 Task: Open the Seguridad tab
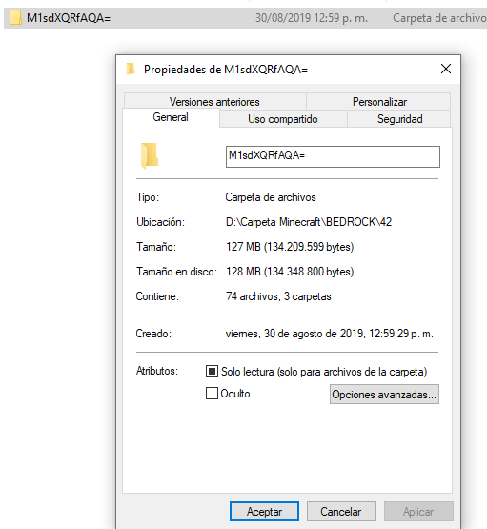(399, 119)
